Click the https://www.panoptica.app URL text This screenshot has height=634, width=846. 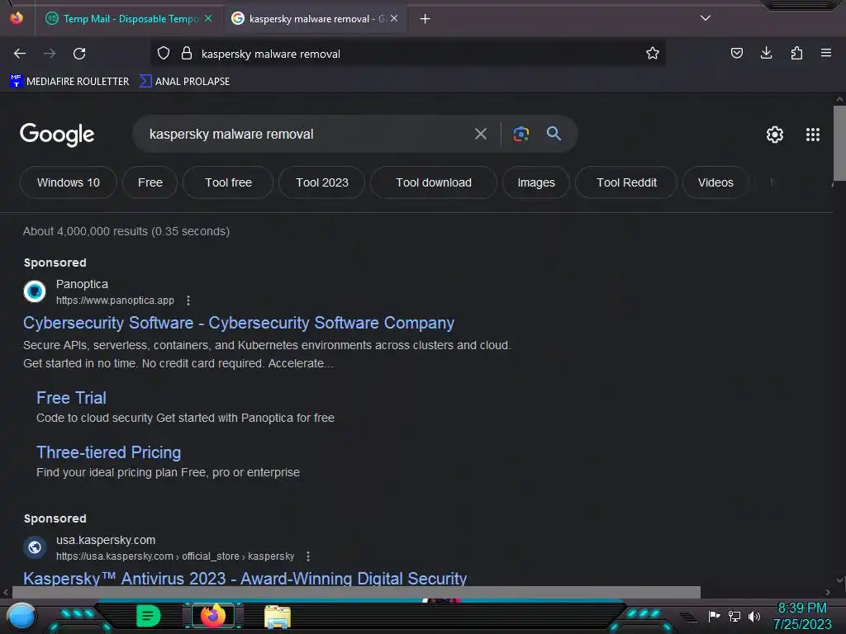coord(115,300)
